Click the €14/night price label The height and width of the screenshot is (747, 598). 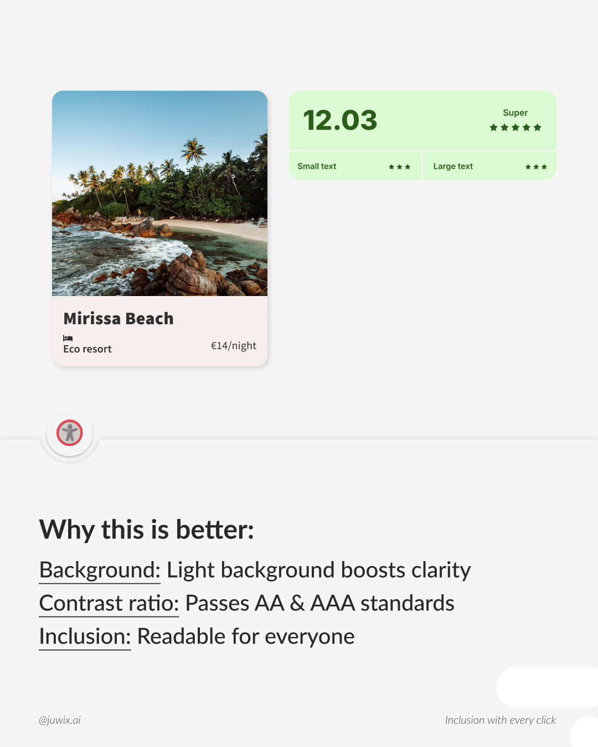[233, 346]
